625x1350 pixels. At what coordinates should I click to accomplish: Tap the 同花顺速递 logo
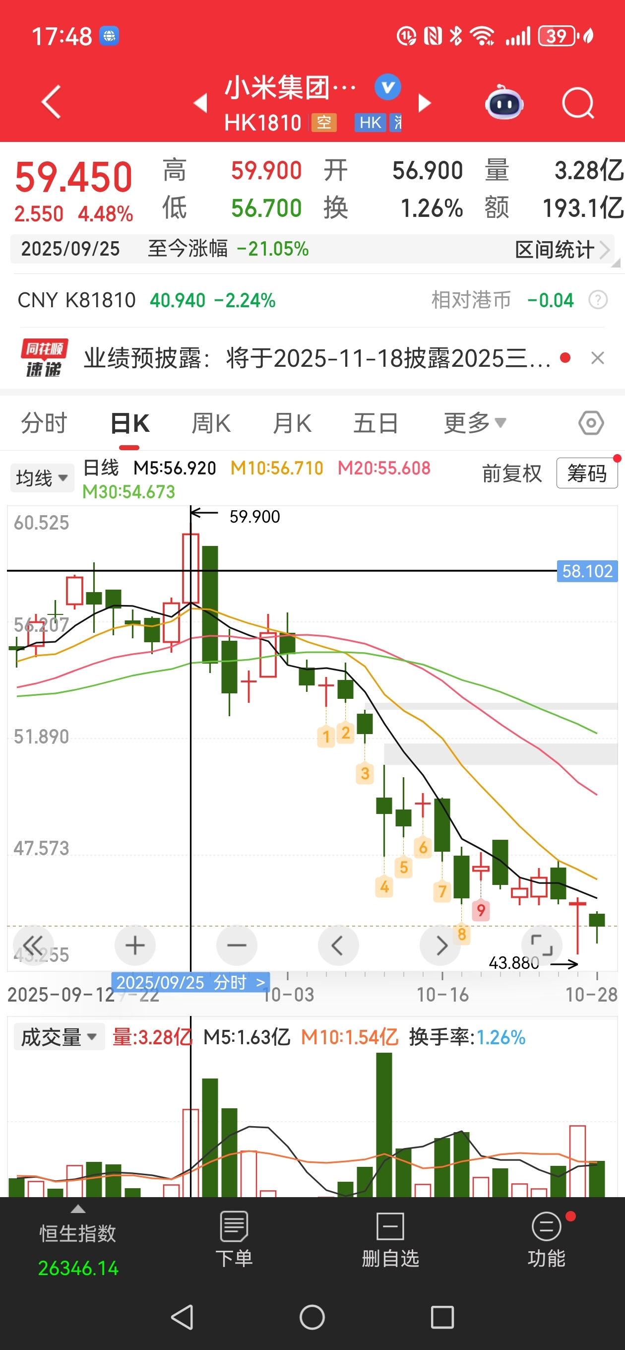click(x=44, y=358)
